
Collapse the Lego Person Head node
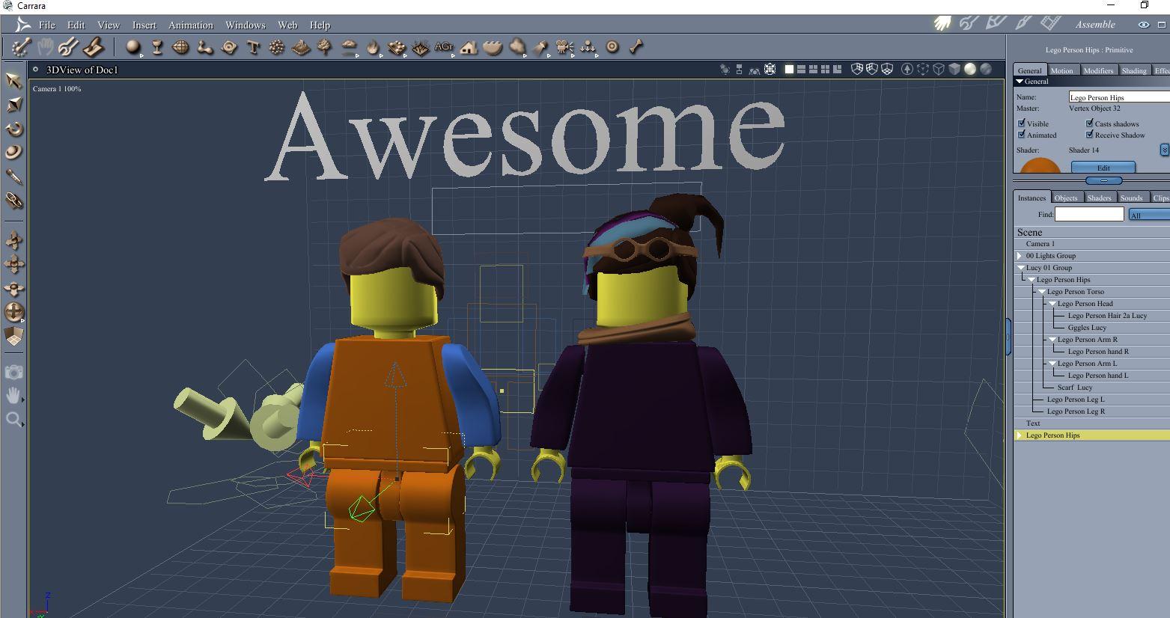coord(1052,303)
